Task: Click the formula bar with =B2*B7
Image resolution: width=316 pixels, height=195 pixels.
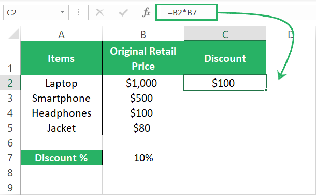Action: [186, 12]
